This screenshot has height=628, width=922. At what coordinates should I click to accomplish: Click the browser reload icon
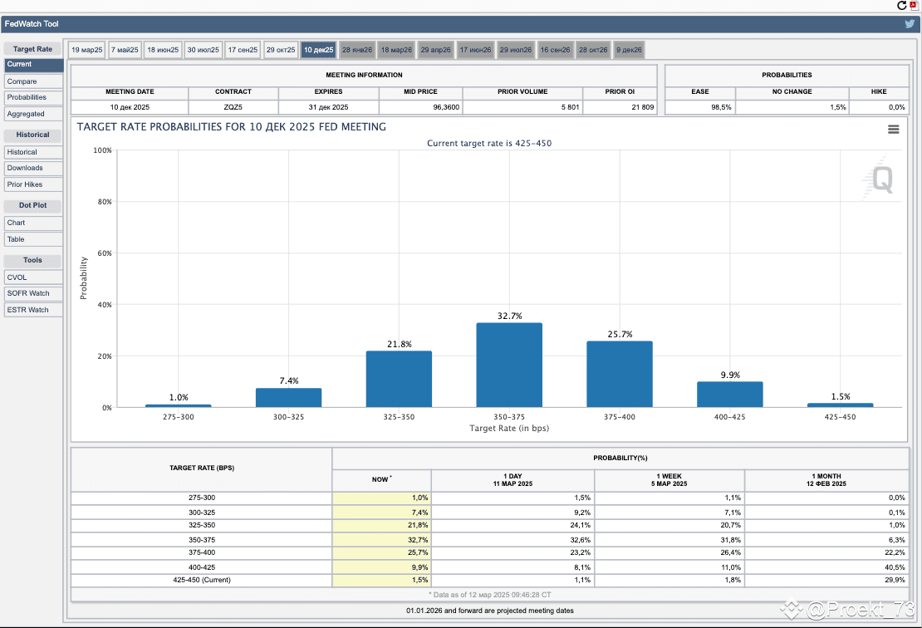[x=901, y=5]
